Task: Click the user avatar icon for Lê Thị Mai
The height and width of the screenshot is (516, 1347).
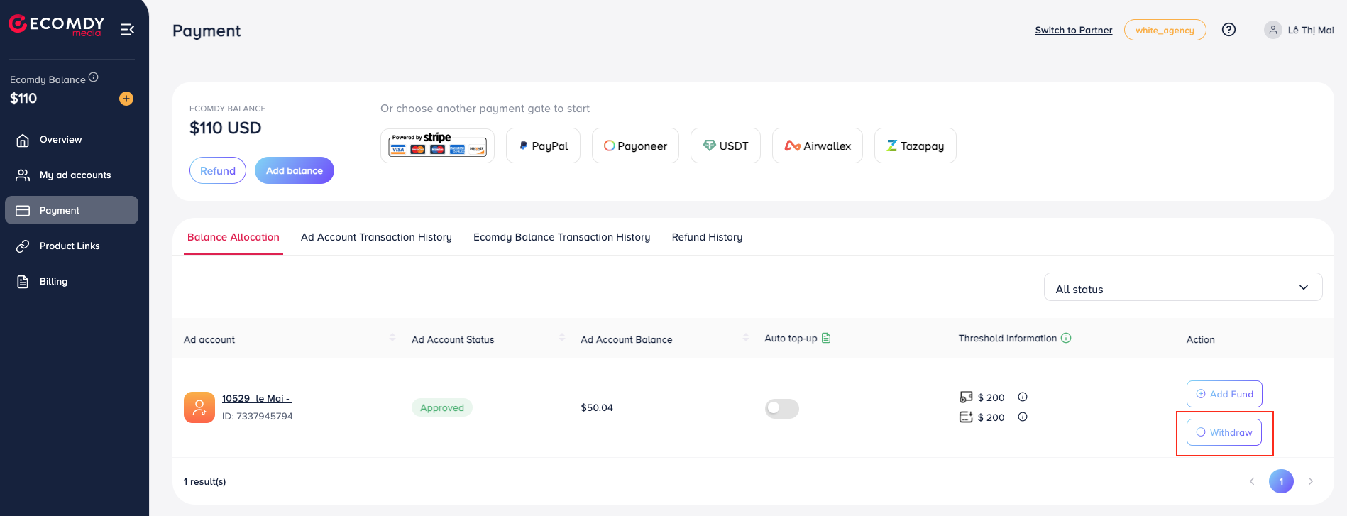Action: (1273, 30)
